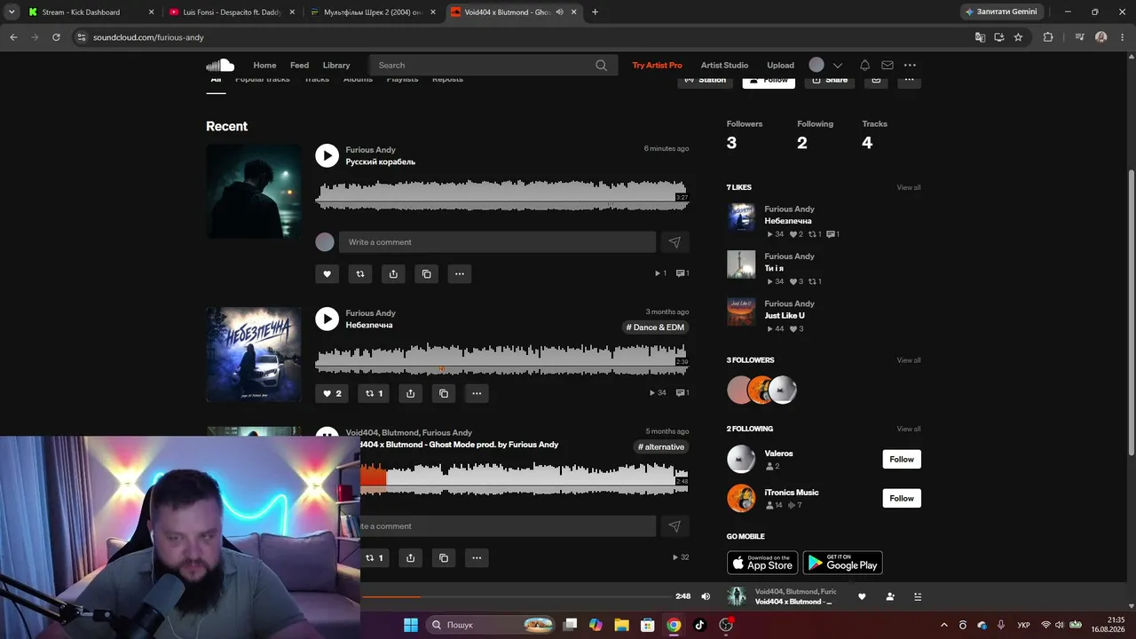The image size is (1136, 639).
Task: Switch to the Stream - Kick Dashboard tab
Action: point(91,12)
